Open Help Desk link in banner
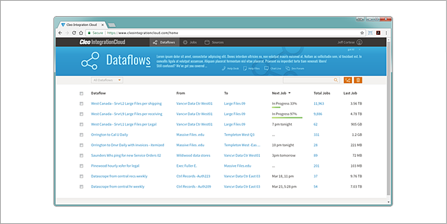Image resolution: width=447 pixels, height=224 pixels. pos(230,68)
